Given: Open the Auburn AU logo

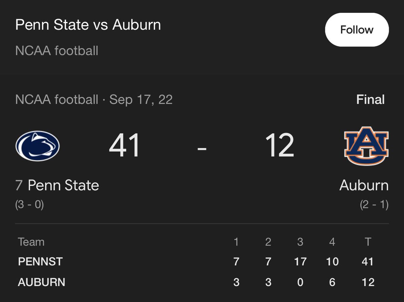Looking at the screenshot, I should (x=366, y=146).
